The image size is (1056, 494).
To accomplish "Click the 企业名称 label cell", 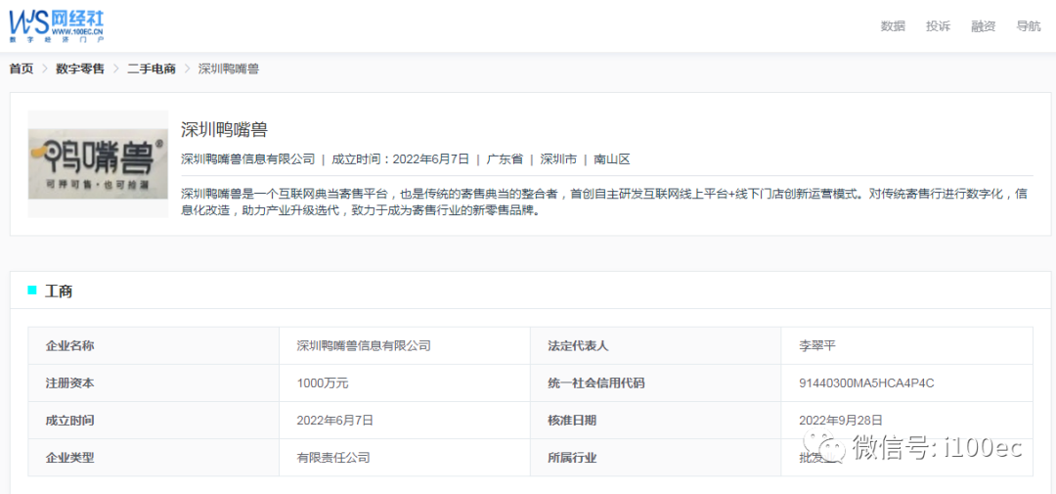I will [154, 345].
